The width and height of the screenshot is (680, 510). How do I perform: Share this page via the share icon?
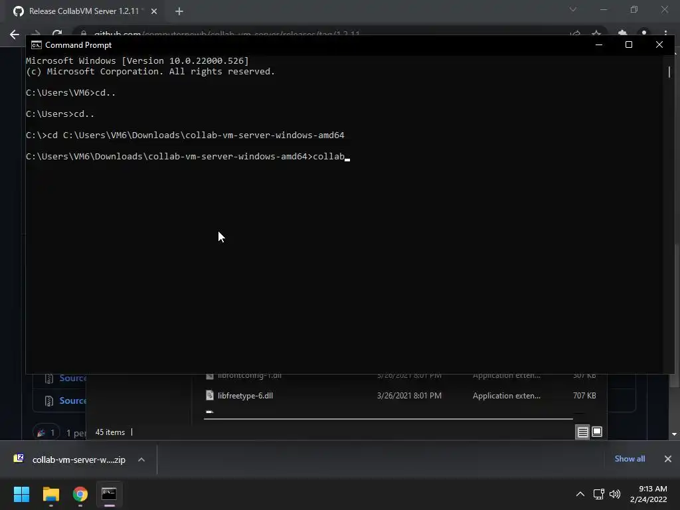tap(575, 33)
